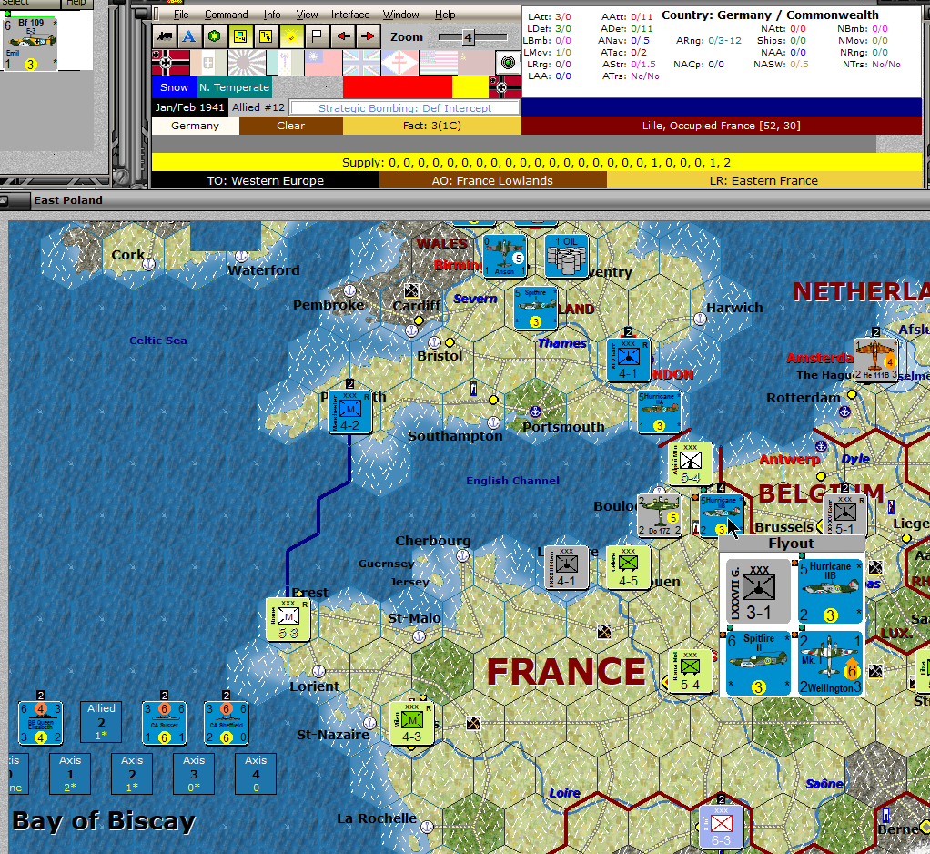Click the Snow weather indicator
This screenshot has height=854, width=930.
click(x=174, y=87)
